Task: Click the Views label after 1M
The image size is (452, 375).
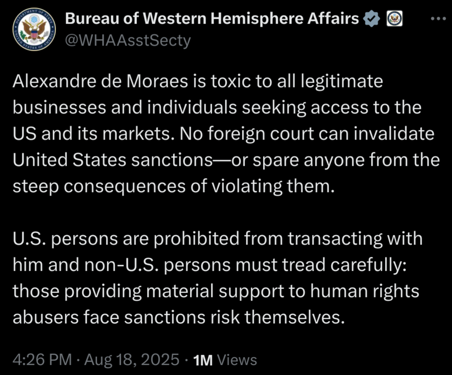Action: 237,360
